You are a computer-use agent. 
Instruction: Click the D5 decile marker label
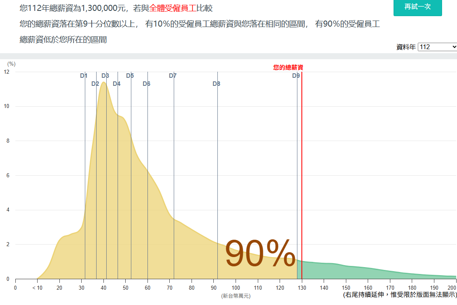click(x=130, y=76)
